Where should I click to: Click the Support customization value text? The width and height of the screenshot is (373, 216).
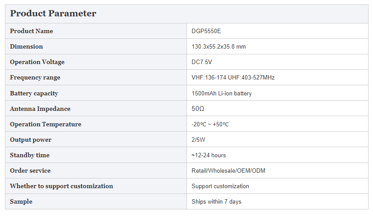pos(220,186)
